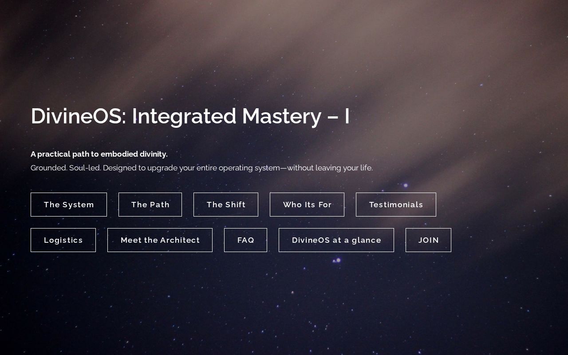
Task: Select the Grounded, Soul-led description line
Action: point(202,168)
